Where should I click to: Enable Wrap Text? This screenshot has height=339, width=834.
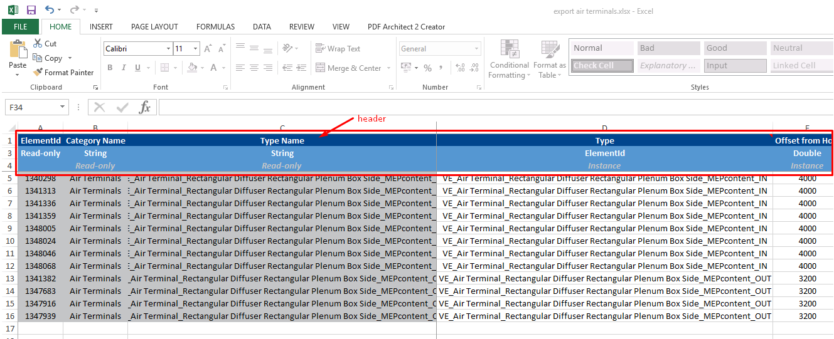point(338,48)
